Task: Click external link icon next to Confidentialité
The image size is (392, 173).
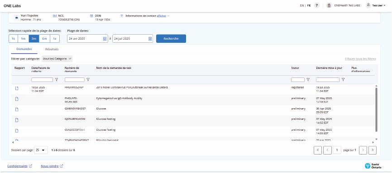Action: (30, 166)
